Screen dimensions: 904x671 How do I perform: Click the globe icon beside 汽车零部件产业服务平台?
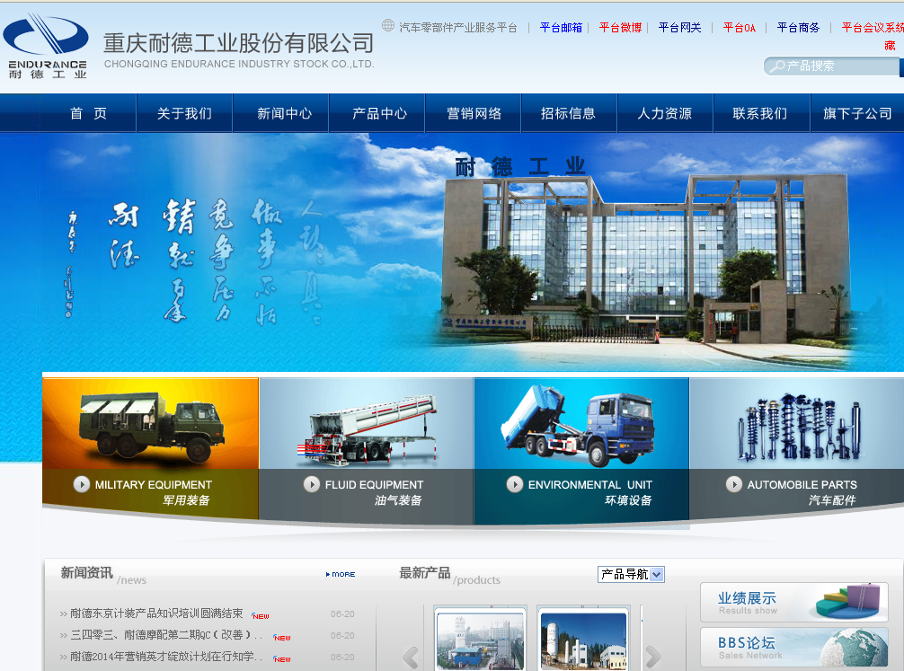(388, 25)
